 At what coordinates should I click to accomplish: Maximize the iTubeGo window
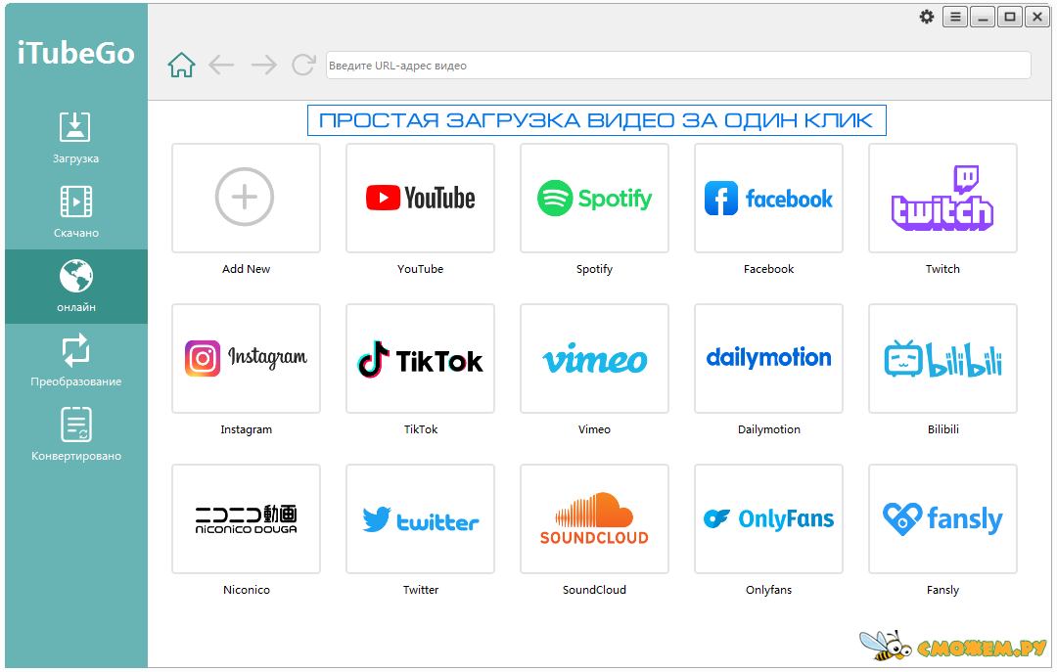click(x=1010, y=17)
